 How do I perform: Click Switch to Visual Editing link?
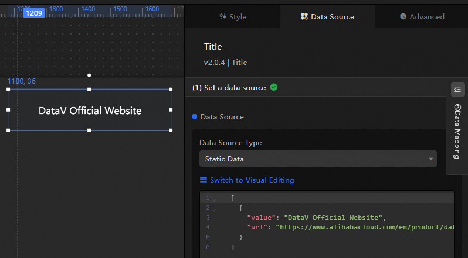coord(252,180)
